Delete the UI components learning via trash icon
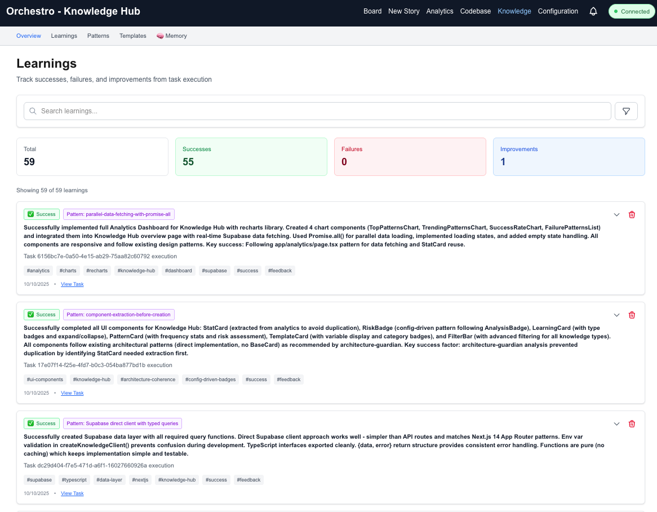The width and height of the screenshot is (657, 512). [632, 315]
